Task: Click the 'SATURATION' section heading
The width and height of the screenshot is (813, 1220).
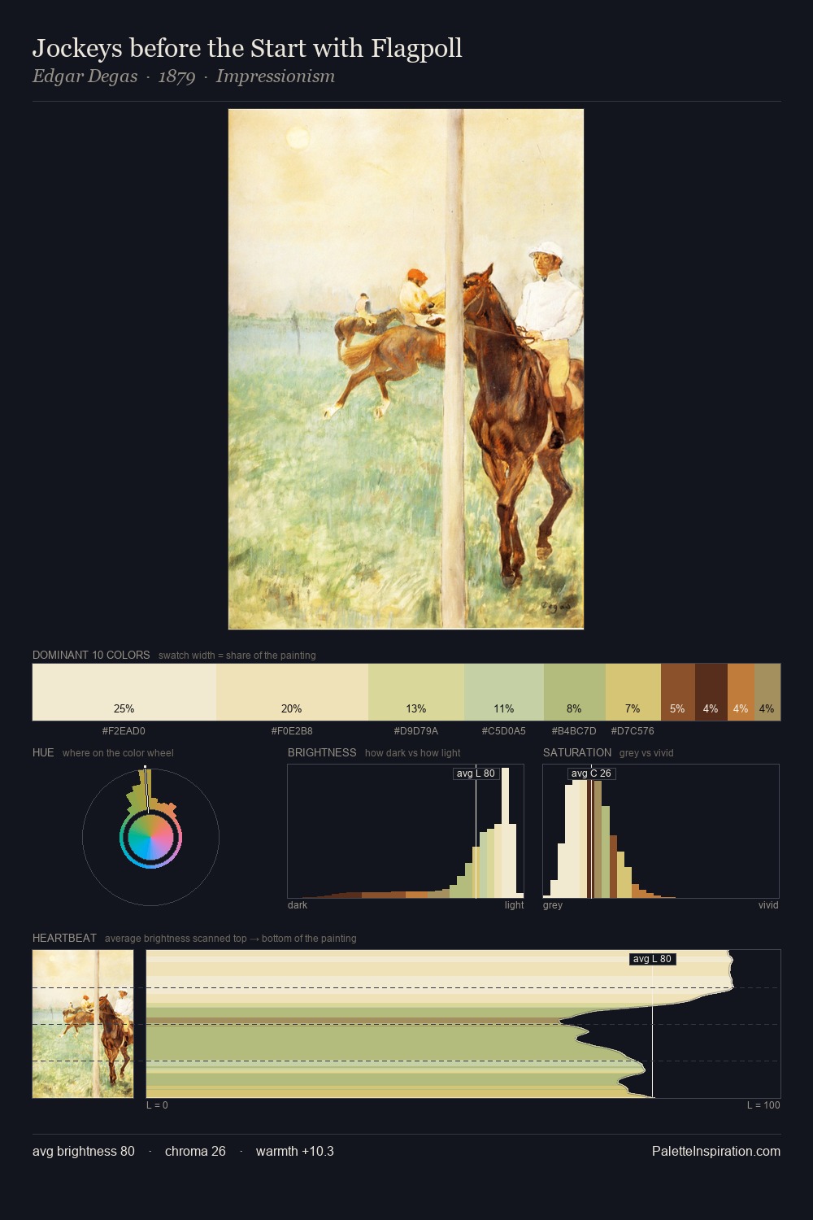Action: (577, 752)
